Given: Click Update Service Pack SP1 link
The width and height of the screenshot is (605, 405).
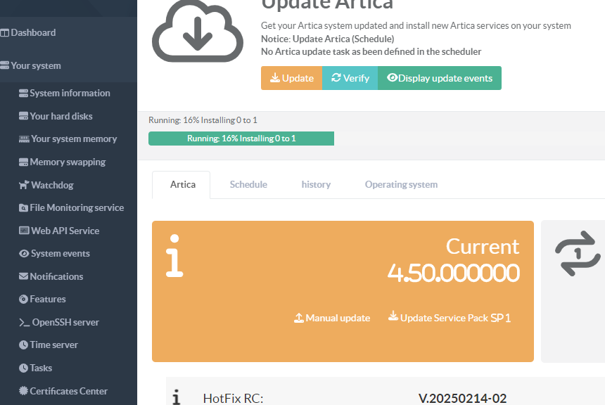Looking at the screenshot, I should point(450,318).
